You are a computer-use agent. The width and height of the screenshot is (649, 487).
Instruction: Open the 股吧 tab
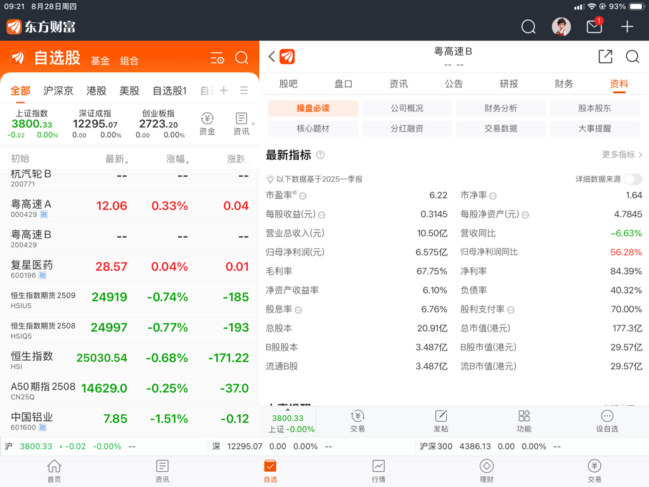[x=288, y=84]
